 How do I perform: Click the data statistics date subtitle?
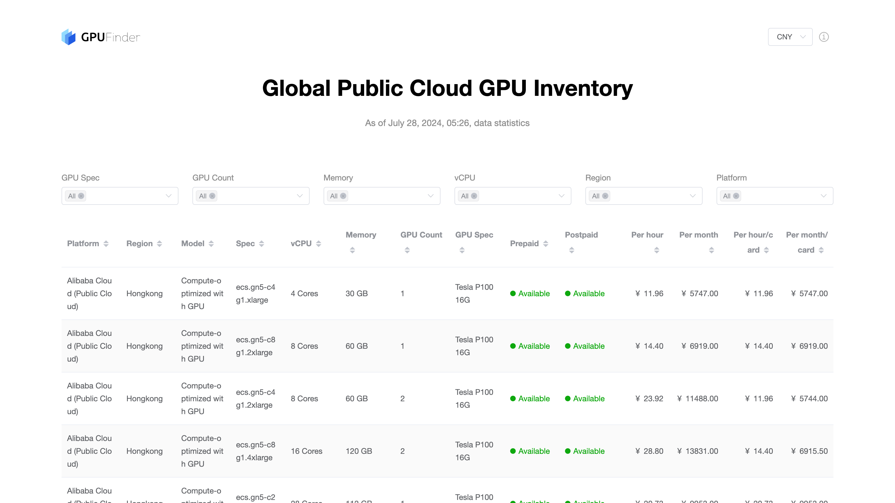[447, 123]
